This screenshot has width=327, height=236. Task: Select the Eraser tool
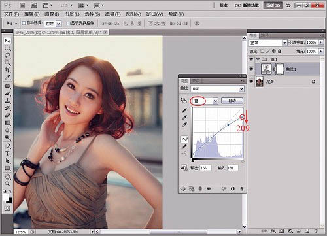click(7, 116)
